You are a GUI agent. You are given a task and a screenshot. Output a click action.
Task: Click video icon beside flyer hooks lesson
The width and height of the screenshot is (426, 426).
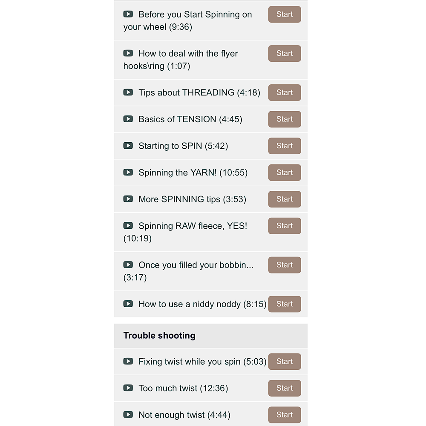[128, 53]
